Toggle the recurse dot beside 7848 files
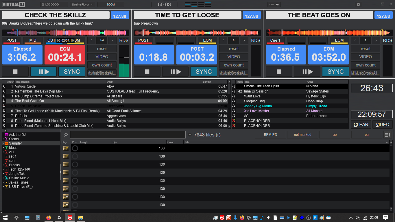395x222 pixels. point(190,135)
